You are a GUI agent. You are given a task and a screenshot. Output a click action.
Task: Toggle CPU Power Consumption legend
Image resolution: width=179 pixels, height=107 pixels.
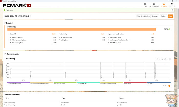(112, 83)
